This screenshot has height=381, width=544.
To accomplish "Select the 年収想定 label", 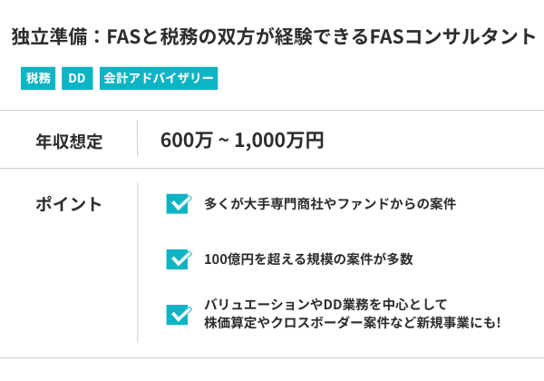I will pyautogui.click(x=69, y=141).
